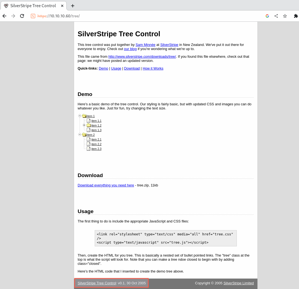Viewport: 299px width, 289px height.
Task: Click the Usage section heading
Action: [85, 211]
